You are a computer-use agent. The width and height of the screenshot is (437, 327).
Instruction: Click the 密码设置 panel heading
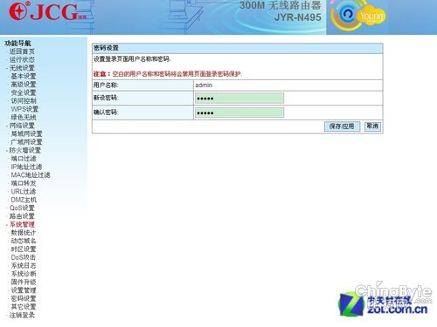pos(106,48)
